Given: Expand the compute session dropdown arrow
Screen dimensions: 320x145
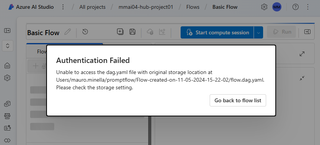Looking at the screenshot, I should pos(259,32).
